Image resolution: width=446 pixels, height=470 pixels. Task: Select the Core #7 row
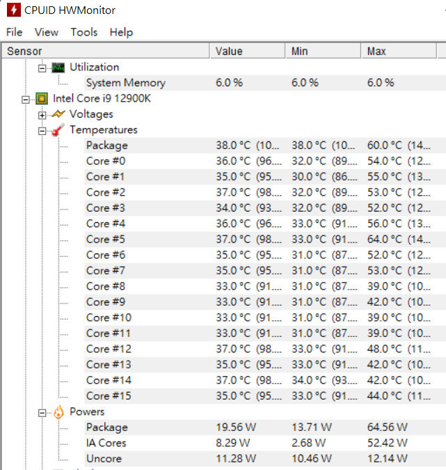click(265, 271)
